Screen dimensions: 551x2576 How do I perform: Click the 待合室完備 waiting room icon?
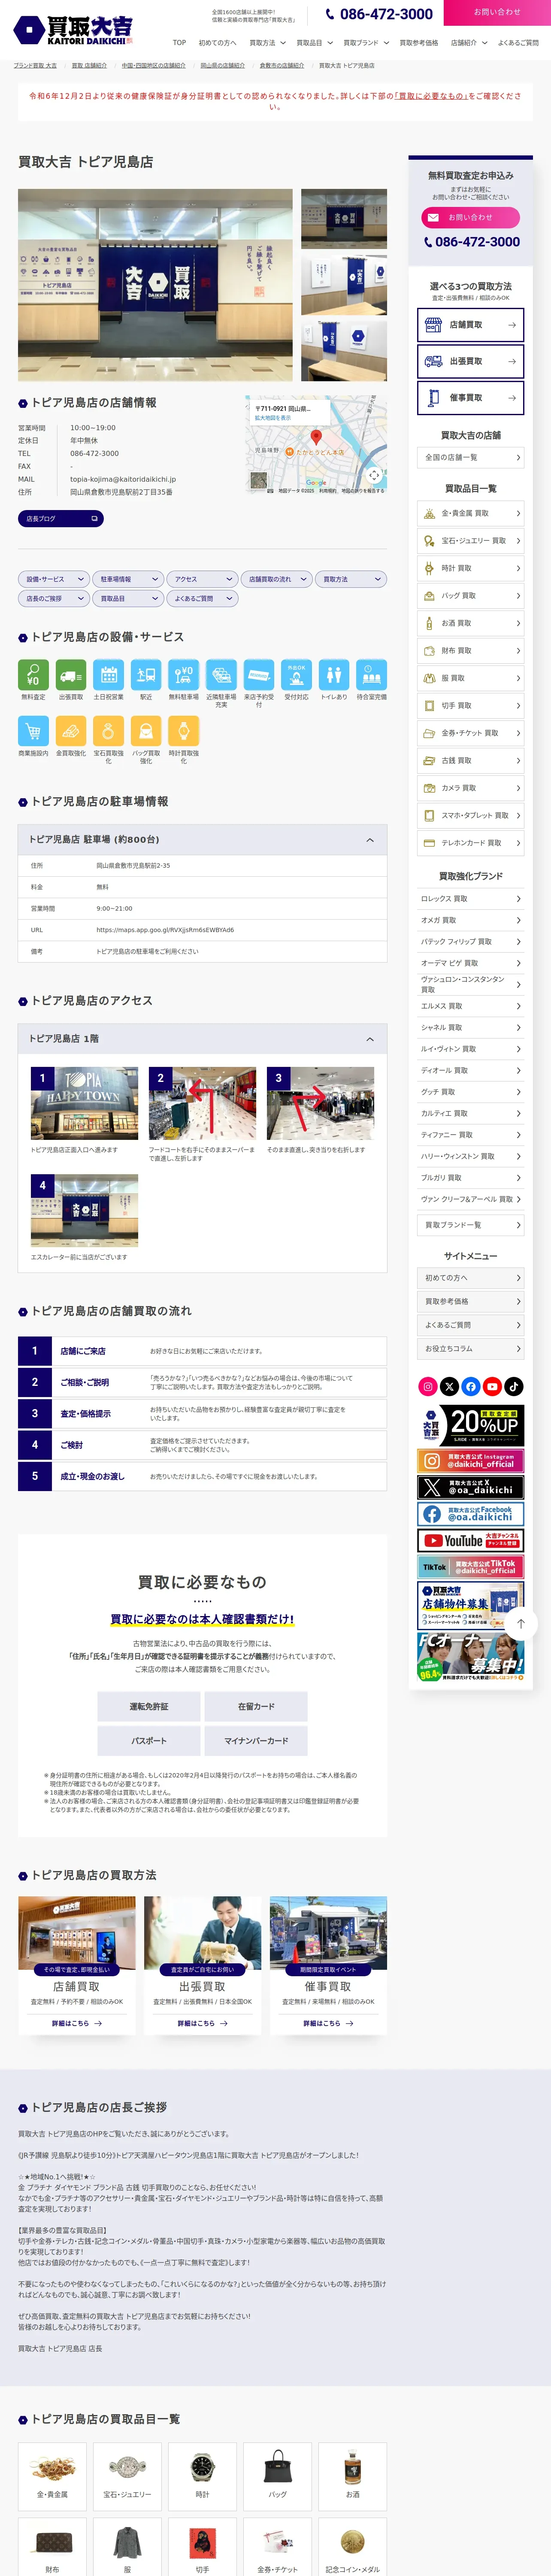point(371,675)
